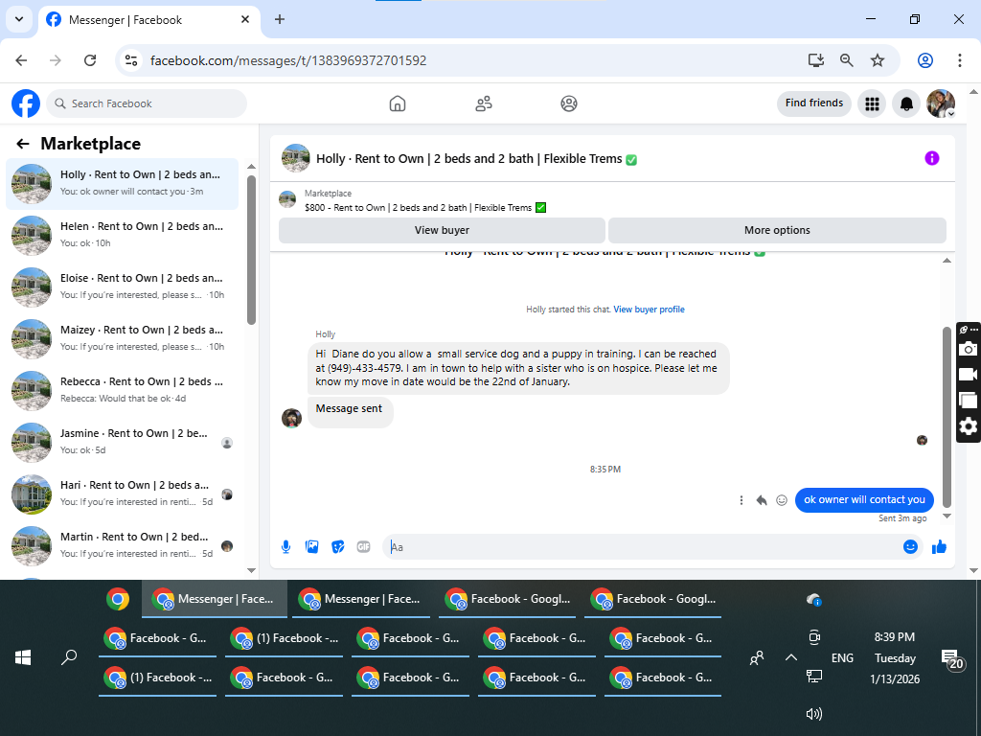Switch to second Messenger | Face... taskbar window
Viewport: 981px width, 736px height.
pyautogui.click(x=360, y=599)
